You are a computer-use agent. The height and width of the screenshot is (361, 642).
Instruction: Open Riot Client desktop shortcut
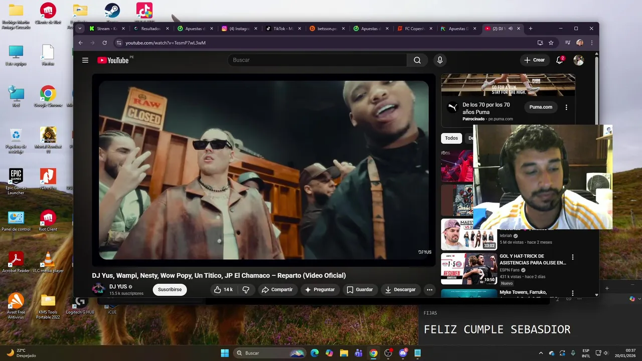pos(48,221)
